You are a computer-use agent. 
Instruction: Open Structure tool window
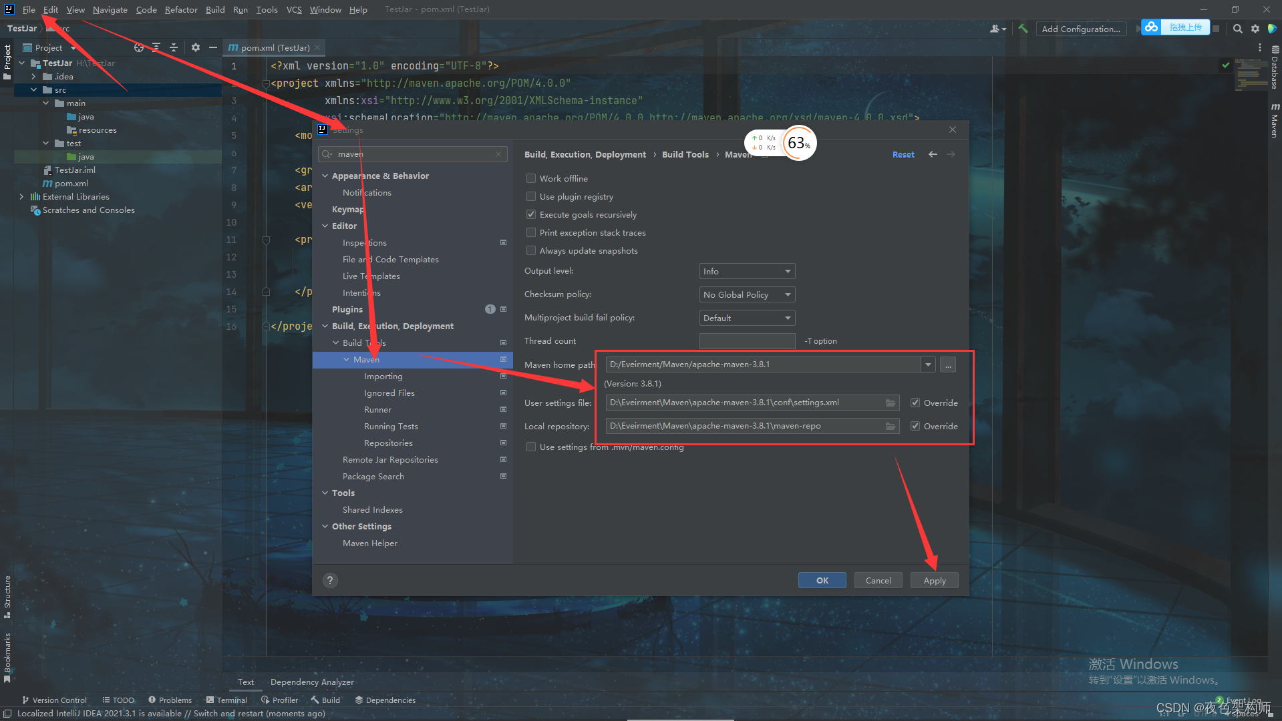(x=7, y=595)
